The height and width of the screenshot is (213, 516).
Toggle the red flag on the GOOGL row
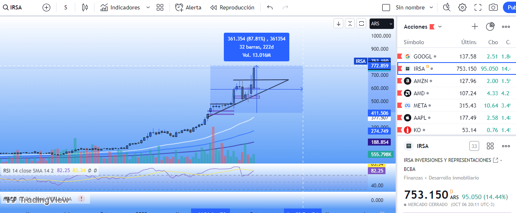pyautogui.click(x=400, y=56)
